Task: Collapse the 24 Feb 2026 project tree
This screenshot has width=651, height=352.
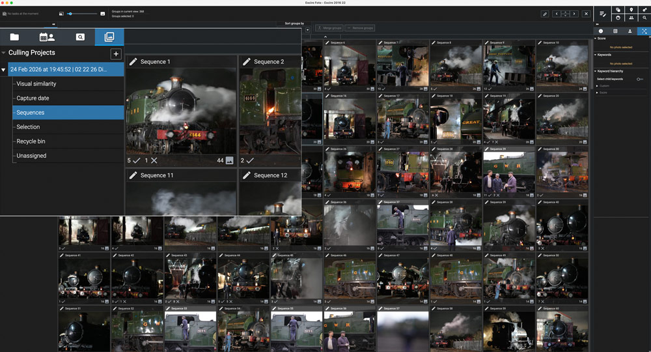Action: point(3,69)
